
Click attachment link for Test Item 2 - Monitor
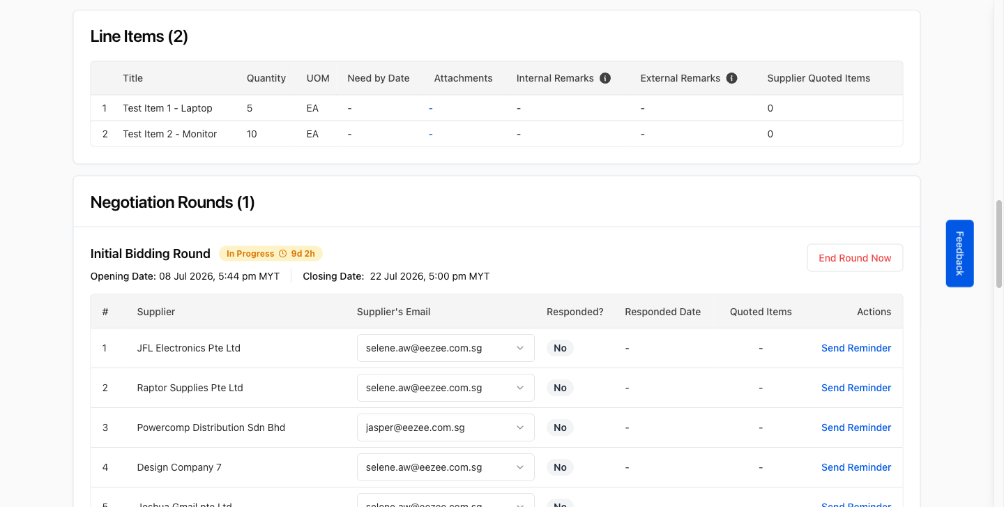[x=431, y=134]
